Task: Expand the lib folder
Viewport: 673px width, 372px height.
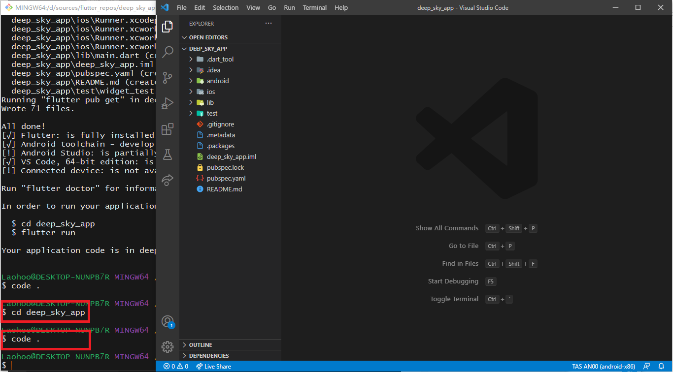Action: click(x=230, y=102)
